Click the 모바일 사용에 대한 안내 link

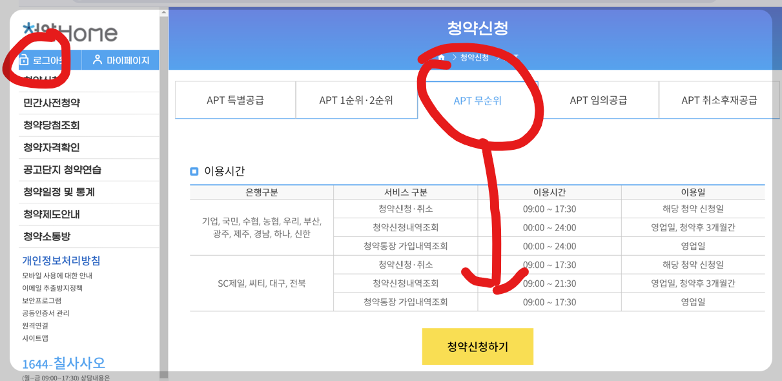coord(57,276)
